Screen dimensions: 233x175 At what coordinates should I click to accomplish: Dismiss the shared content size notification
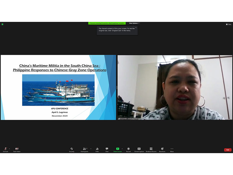pyautogui.click(x=136, y=27)
